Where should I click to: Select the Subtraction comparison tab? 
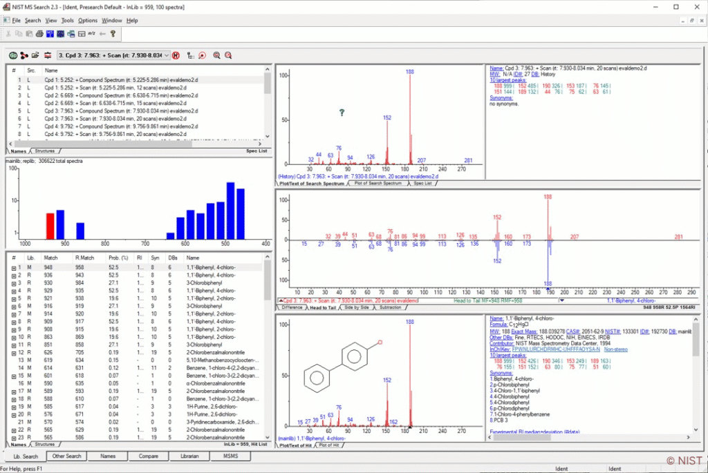click(391, 307)
